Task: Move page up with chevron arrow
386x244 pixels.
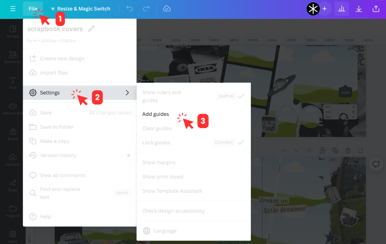Action: pos(284,150)
